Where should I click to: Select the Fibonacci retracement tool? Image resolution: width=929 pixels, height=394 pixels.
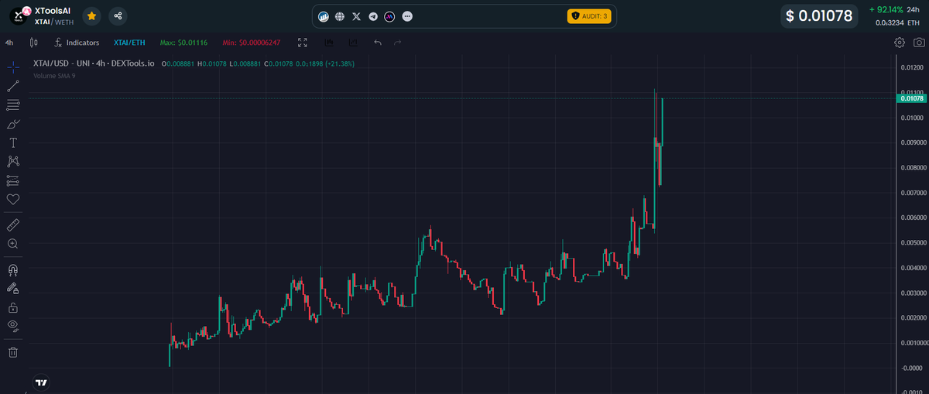point(12,104)
